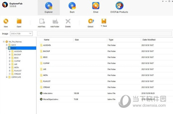Select META folder in tree
Screen dimensions: 173x114
pos(16,67)
